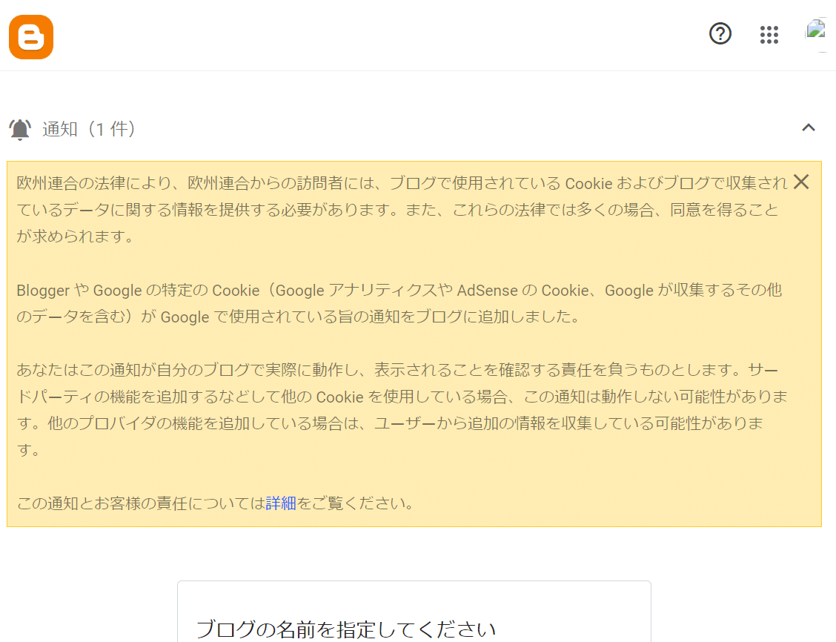Click the paragraph starting with あなたはこの通知が

pos(402,409)
